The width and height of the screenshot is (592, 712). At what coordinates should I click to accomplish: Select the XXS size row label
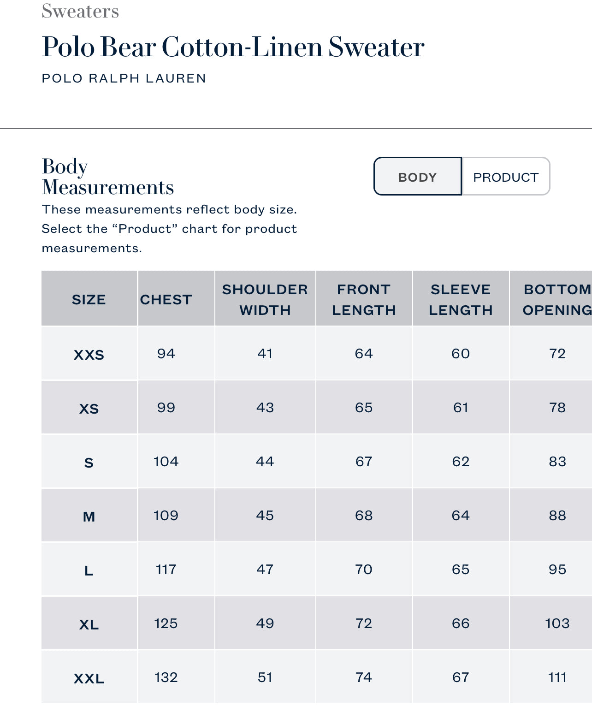click(x=89, y=355)
